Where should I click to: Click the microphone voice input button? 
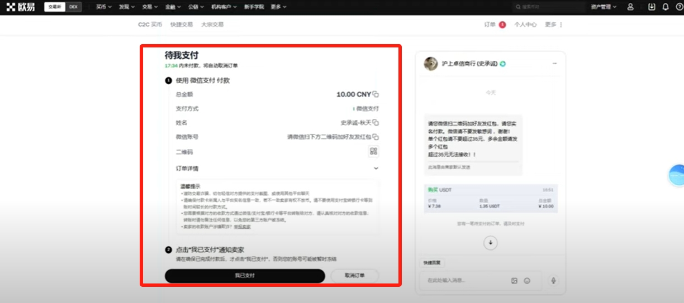(554, 281)
